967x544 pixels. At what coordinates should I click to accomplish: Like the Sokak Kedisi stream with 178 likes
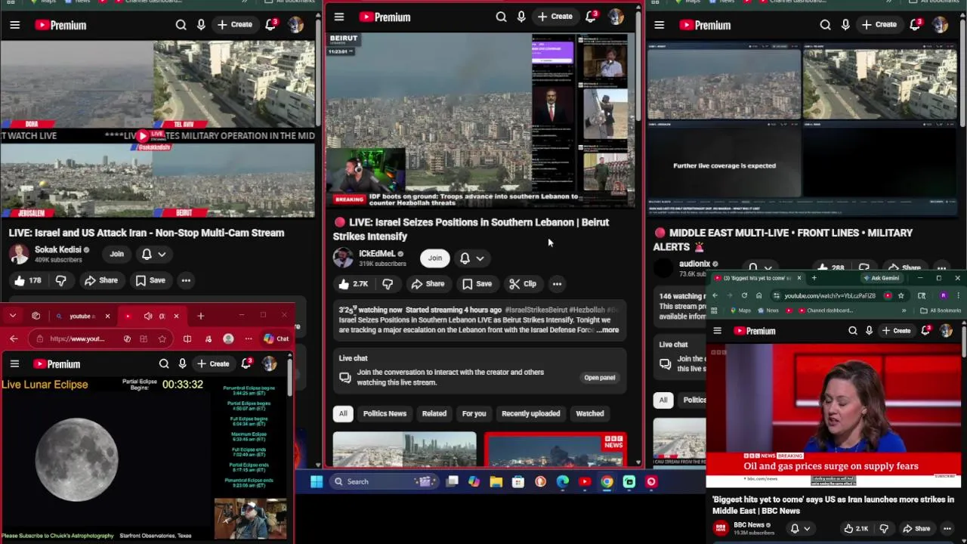(26, 280)
